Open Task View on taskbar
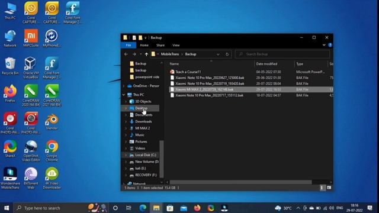This screenshot has height=213, width=379. point(129,208)
